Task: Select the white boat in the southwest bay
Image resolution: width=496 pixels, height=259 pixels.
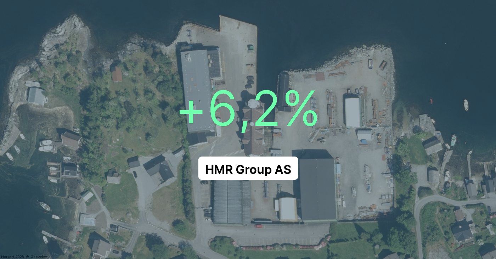Action: [44, 206]
